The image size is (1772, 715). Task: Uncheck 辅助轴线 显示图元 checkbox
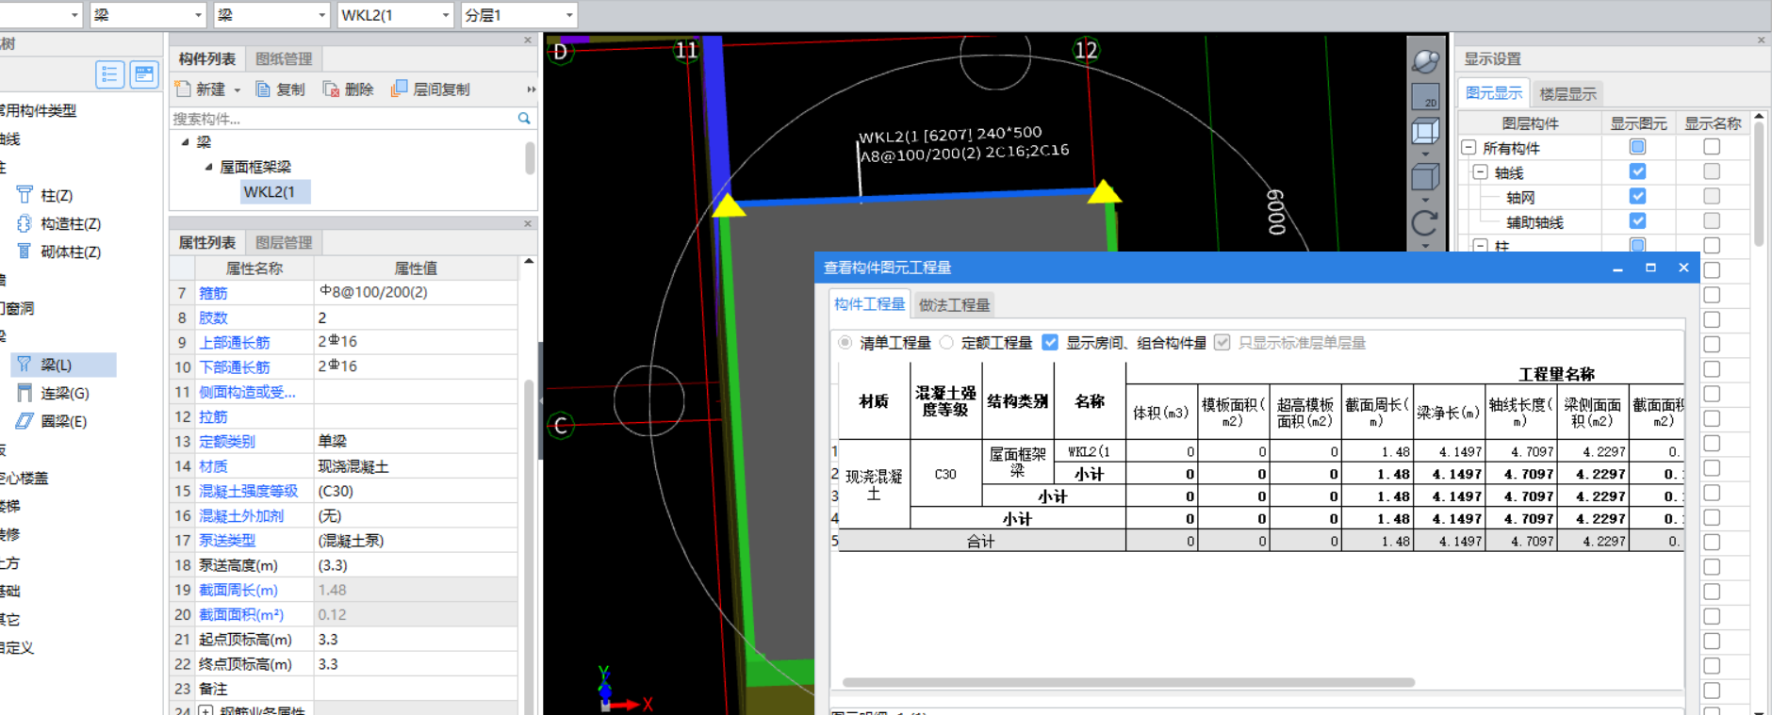[x=1638, y=220]
